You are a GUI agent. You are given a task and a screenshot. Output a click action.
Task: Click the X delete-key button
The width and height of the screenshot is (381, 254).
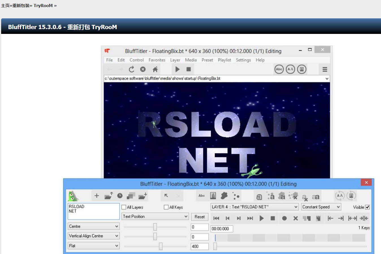pos(296,218)
